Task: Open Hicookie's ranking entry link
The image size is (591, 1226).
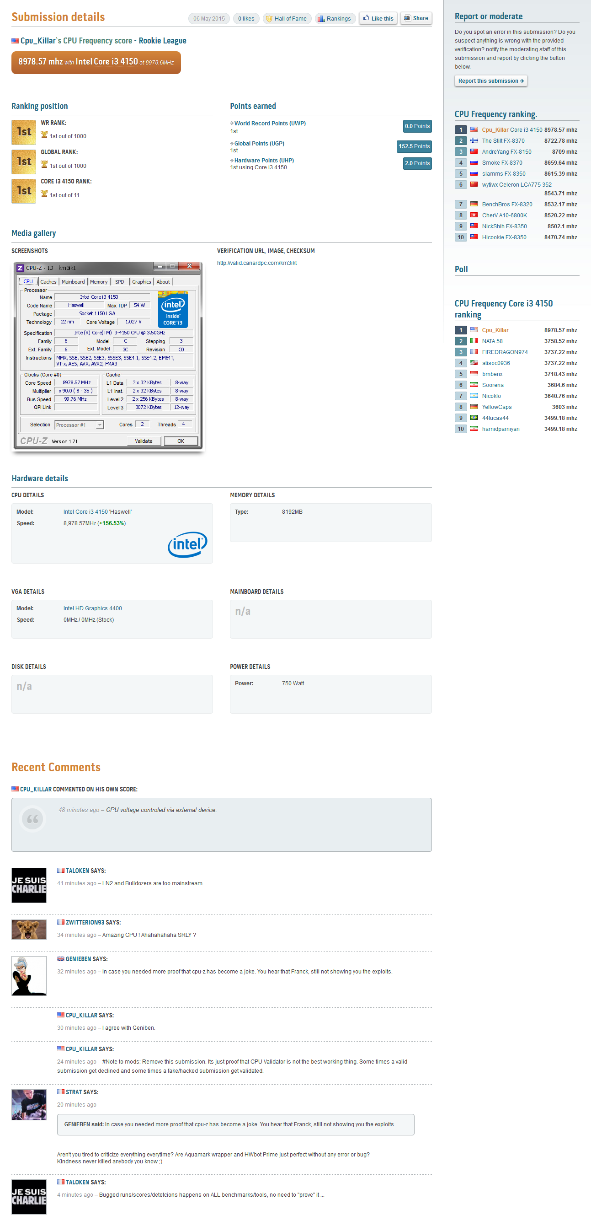Action: 505,237
